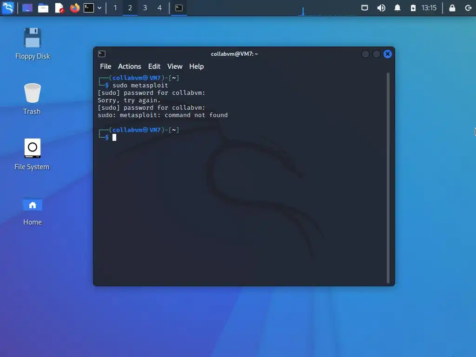Click the log out icon
The height and width of the screenshot is (357, 476).
469,8
